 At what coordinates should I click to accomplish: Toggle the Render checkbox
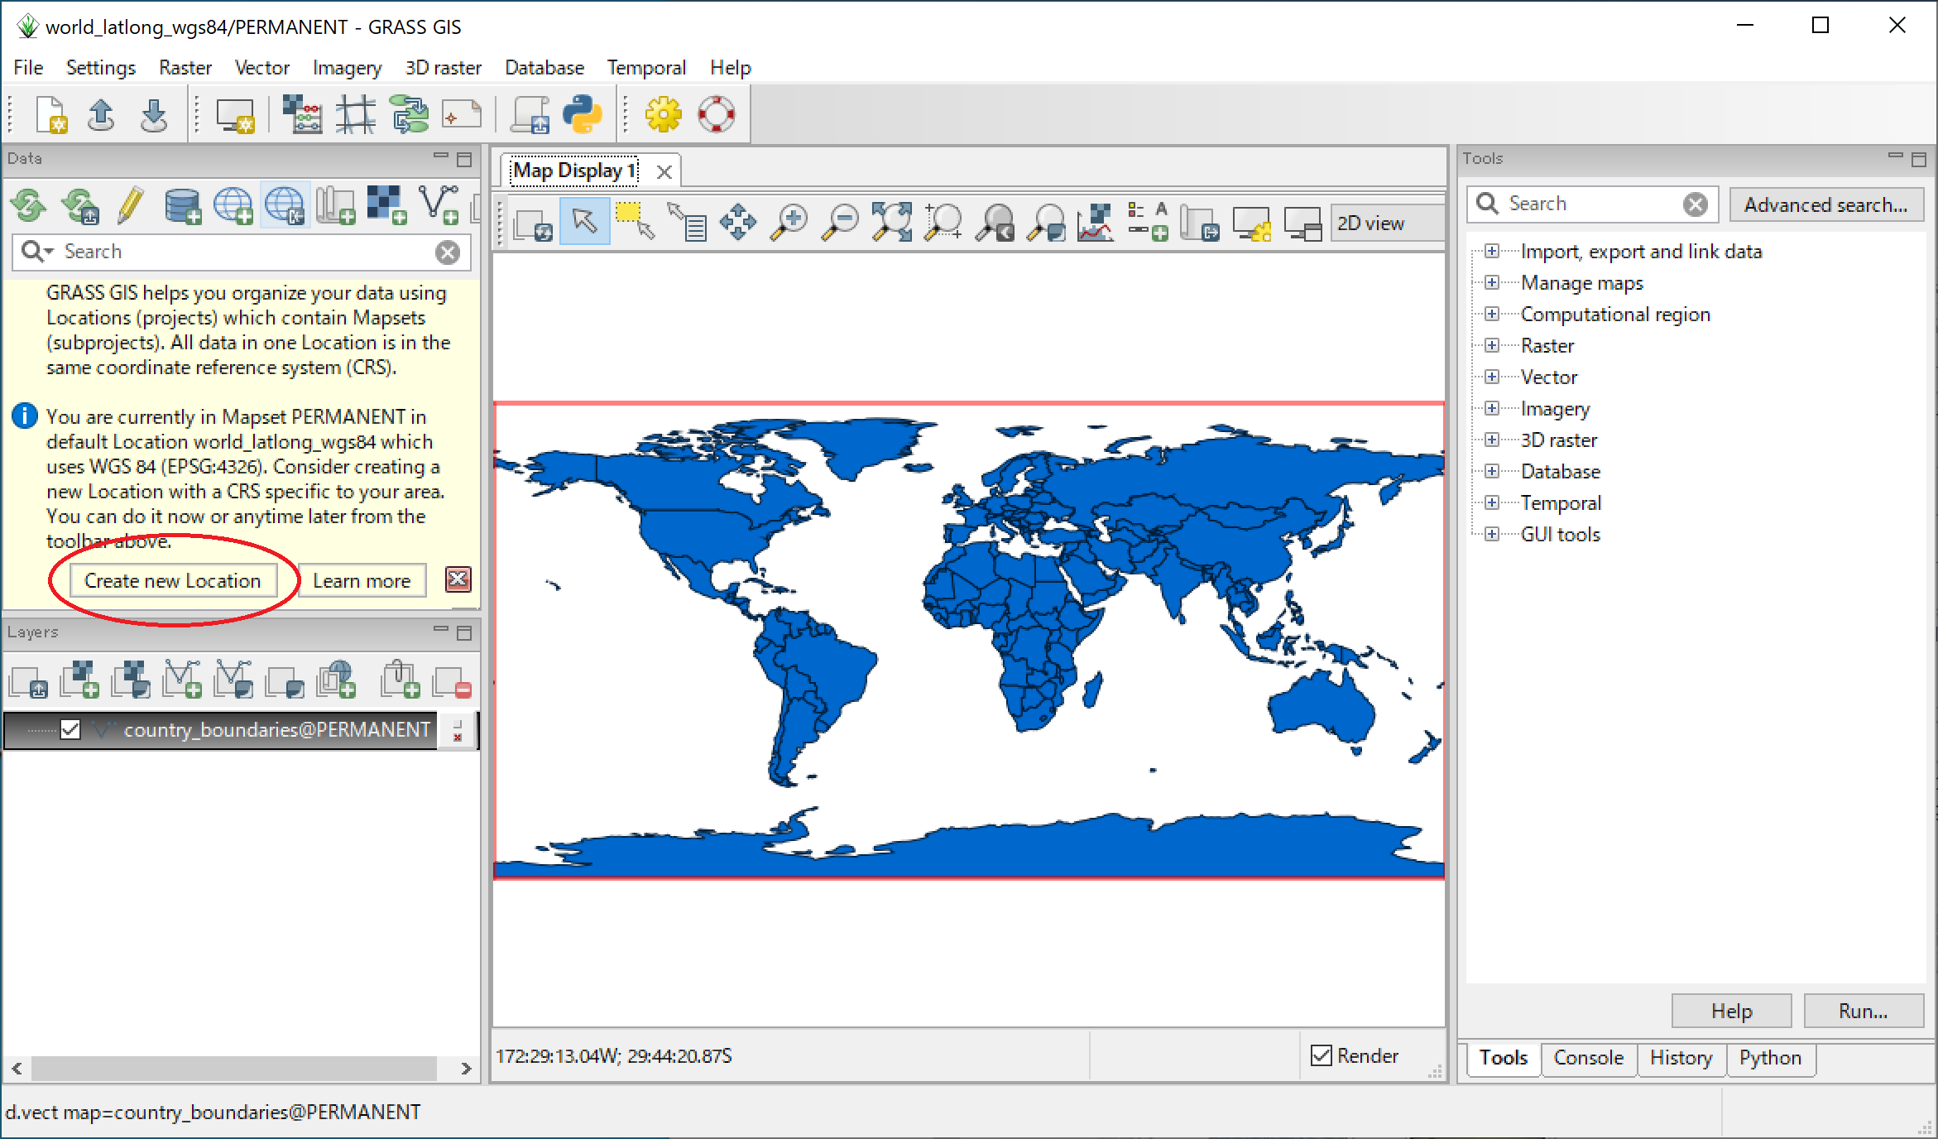pyautogui.click(x=1322, y=1055)
